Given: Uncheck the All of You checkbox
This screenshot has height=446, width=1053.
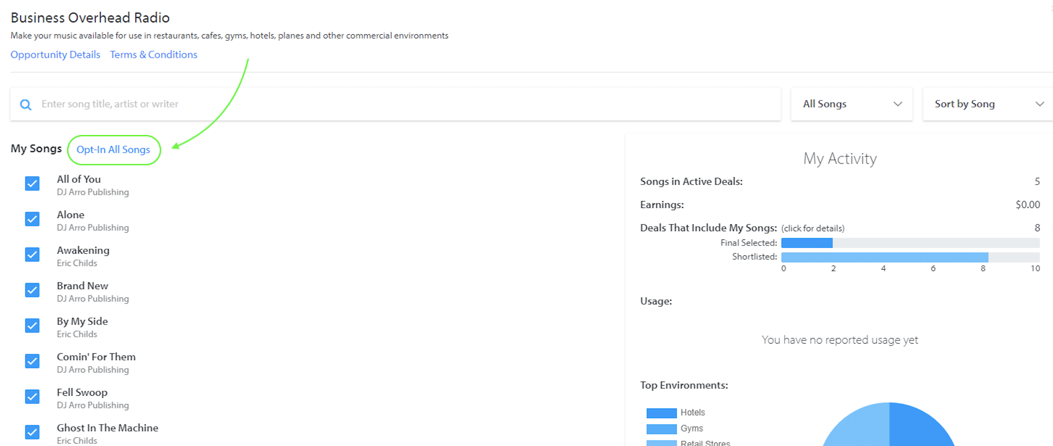Looking at the screenshot, I should 32,184.
